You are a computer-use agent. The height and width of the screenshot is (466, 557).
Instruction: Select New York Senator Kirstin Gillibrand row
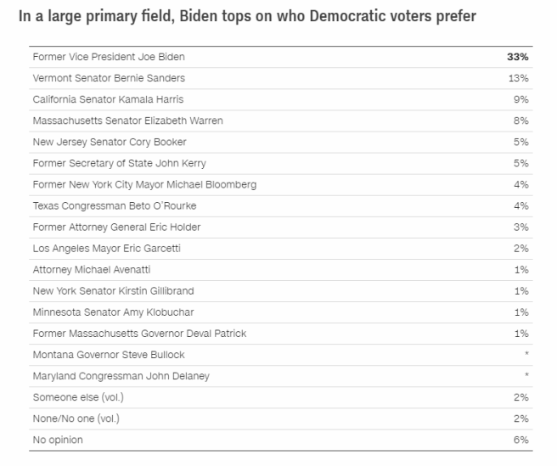pos(113,290)
